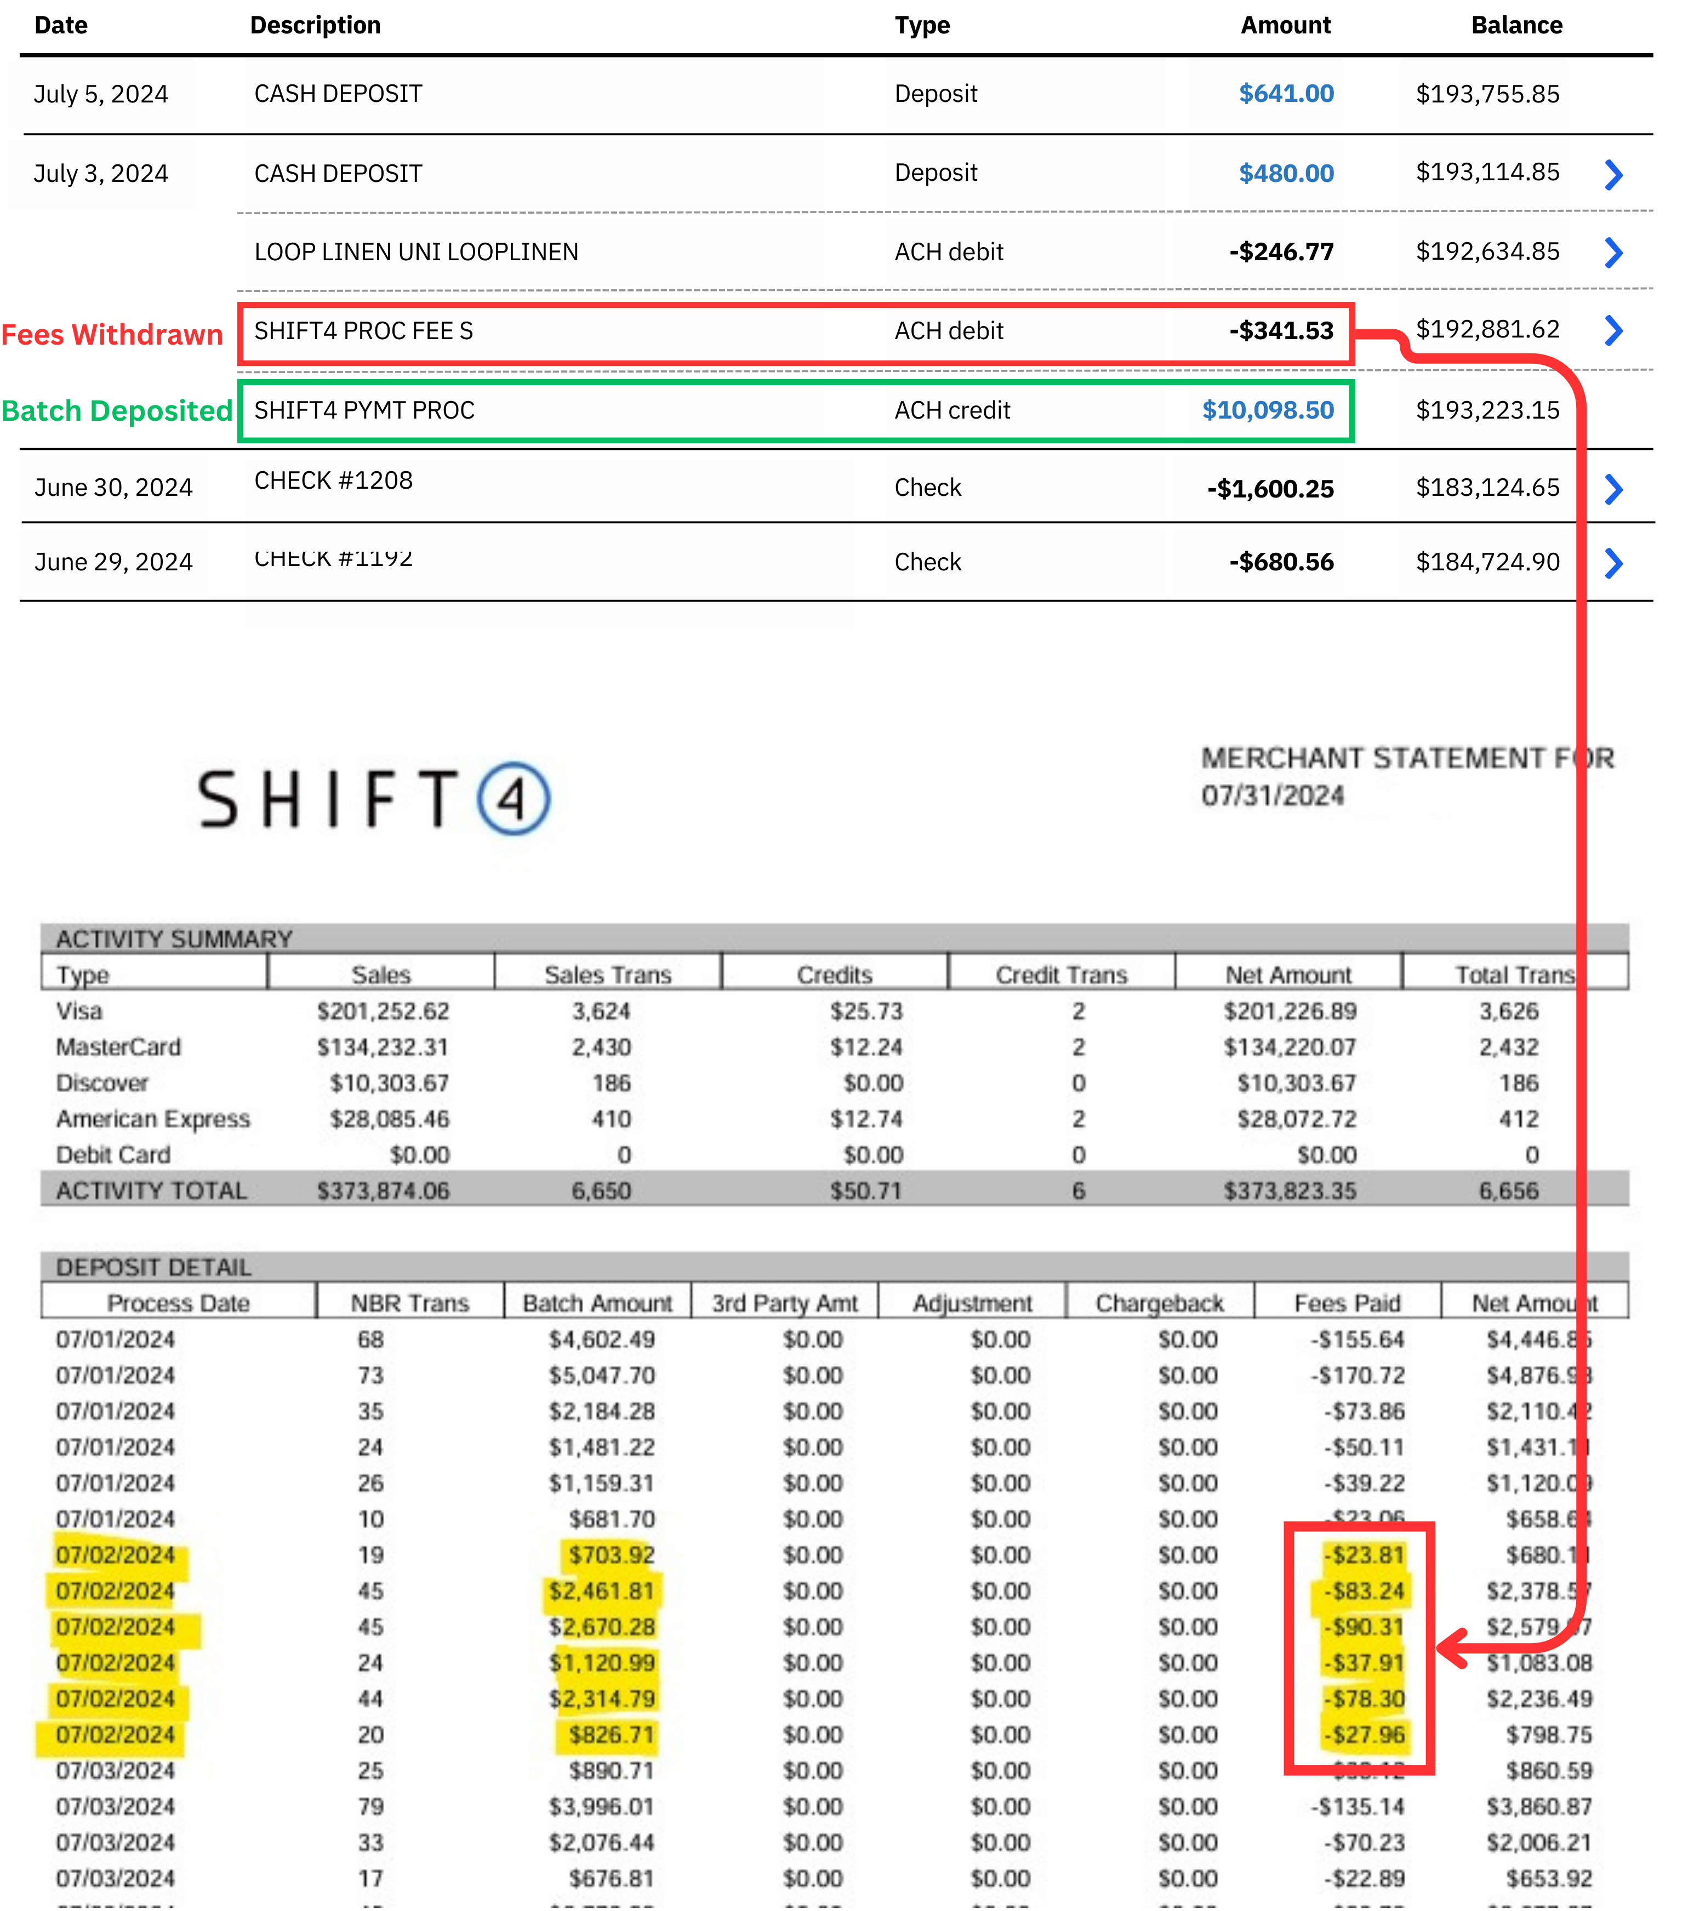Click the DEPOSIT DETAIL section header
1694x1911 pixels.
click(x=153, y=1268)
